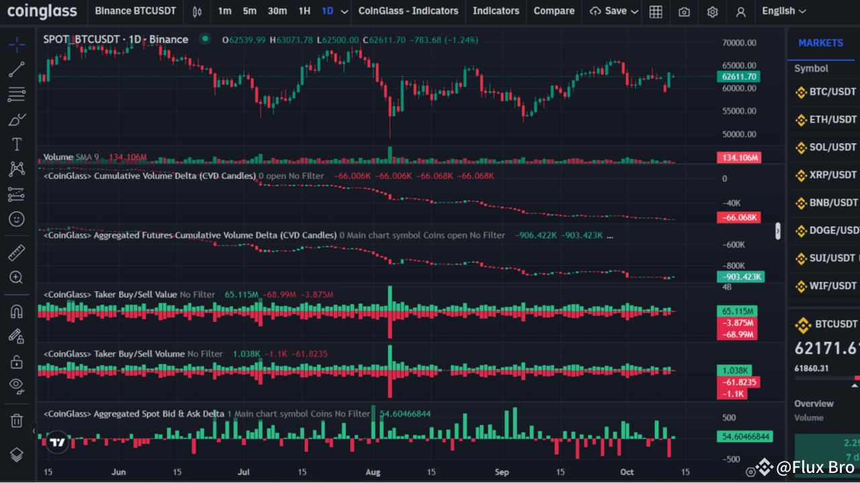Screen dimensions: 860x483
Task: Click the TradingView logo badge
Action: click(x=57, y=442)
